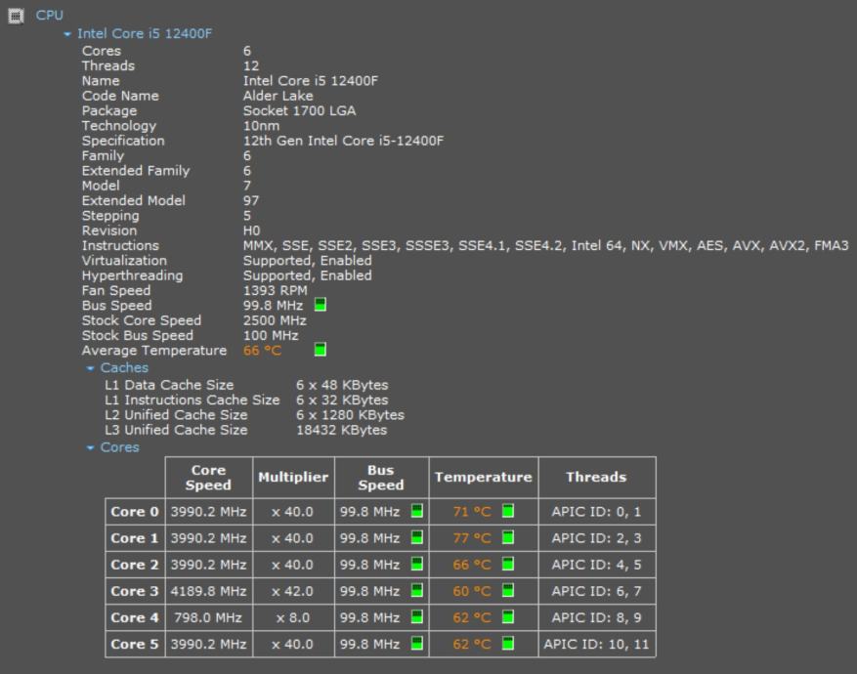The width and height of the screenshot is (857, 674).
Task: Click the Temperature column header
Action: (x=484, y=478)
